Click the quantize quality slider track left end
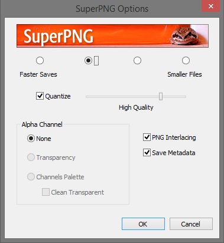This screenshot has height=243, width=224. pyautogui.click(x=87, y=97)
